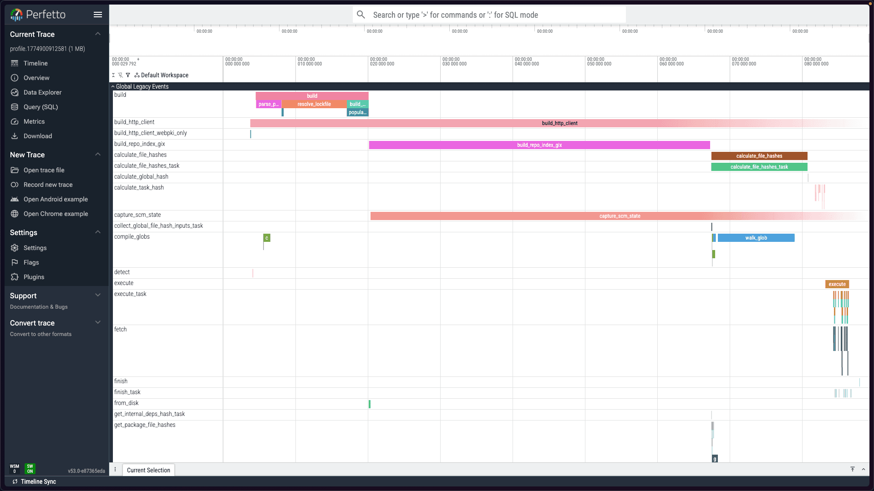Image resolution: width=874 pixels, height=491 pixels.
Task: Toggle the SW ON service worker indicator
Action: (30, 469)
